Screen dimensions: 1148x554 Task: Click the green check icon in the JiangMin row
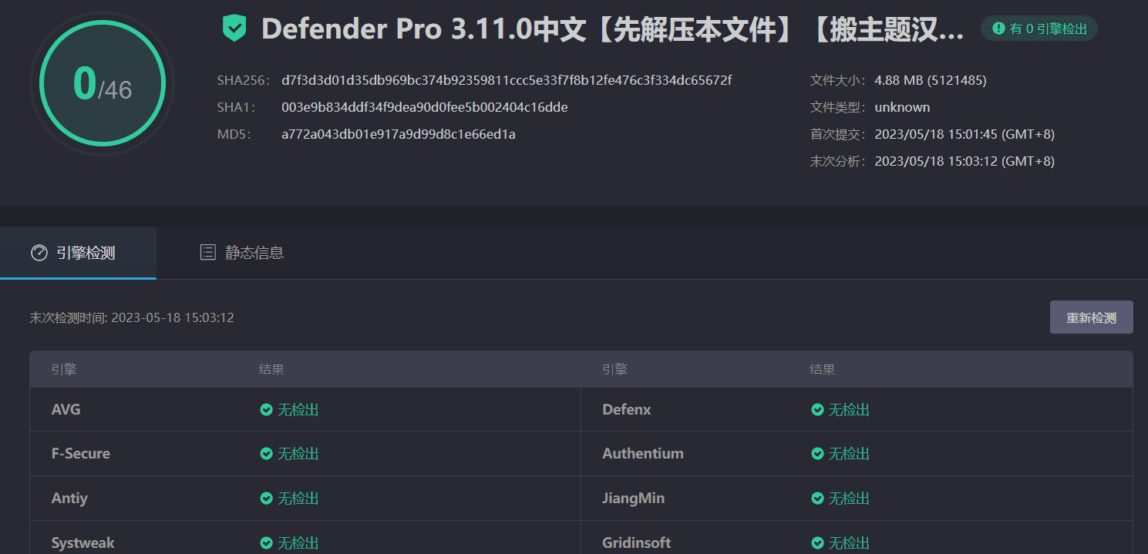817,499
